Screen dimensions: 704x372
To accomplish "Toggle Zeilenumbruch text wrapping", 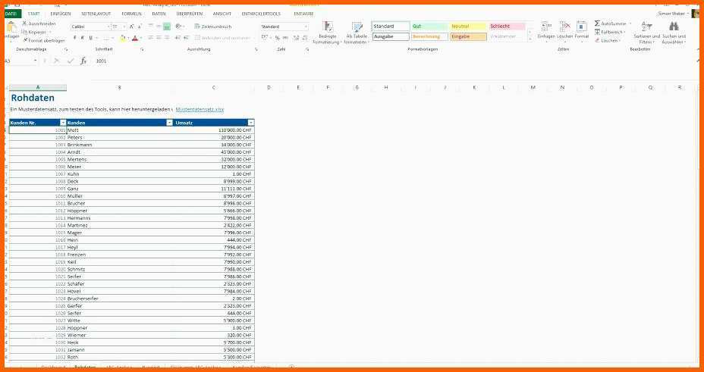I will pyautogui.click(x=210, y=27).
